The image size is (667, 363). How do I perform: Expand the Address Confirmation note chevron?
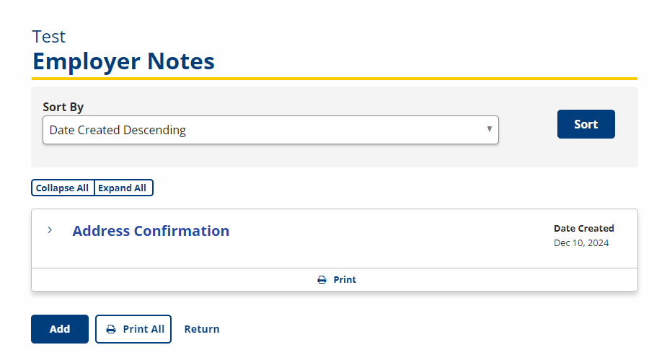(50, 230)
